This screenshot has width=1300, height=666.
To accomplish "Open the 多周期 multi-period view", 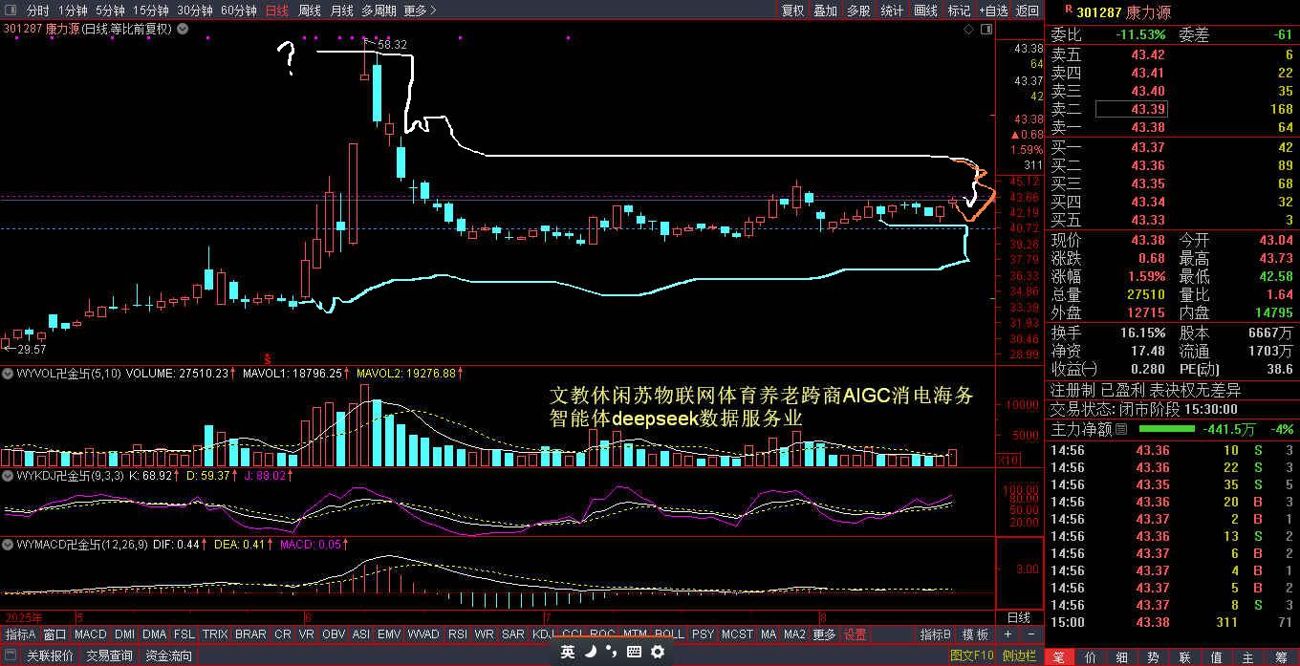I will pyautogui.click(x=379, y=11).
